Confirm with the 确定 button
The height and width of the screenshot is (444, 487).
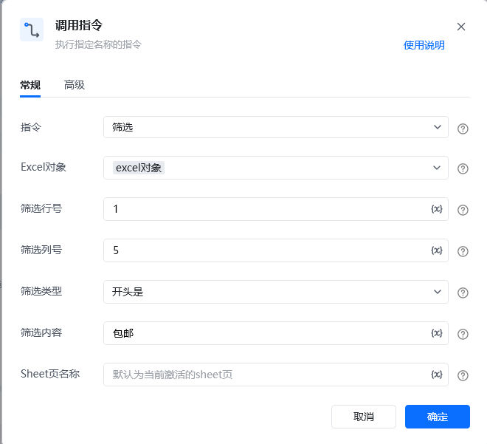coord(438,417)
